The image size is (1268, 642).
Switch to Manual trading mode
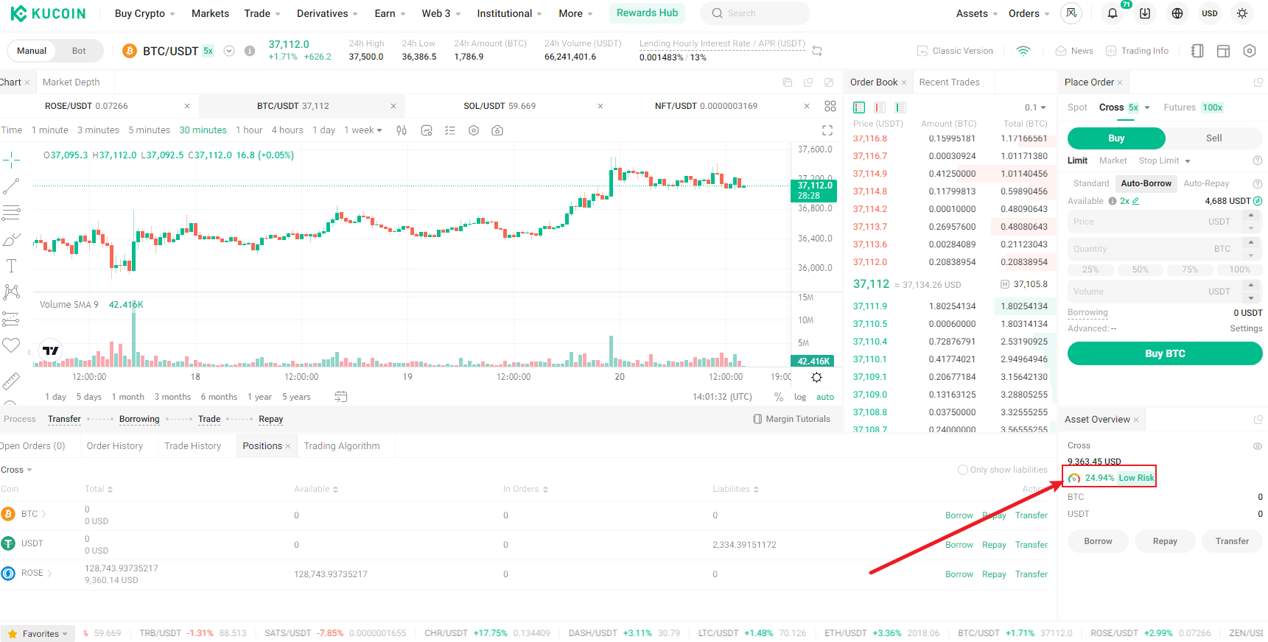(x=32, y=51)
